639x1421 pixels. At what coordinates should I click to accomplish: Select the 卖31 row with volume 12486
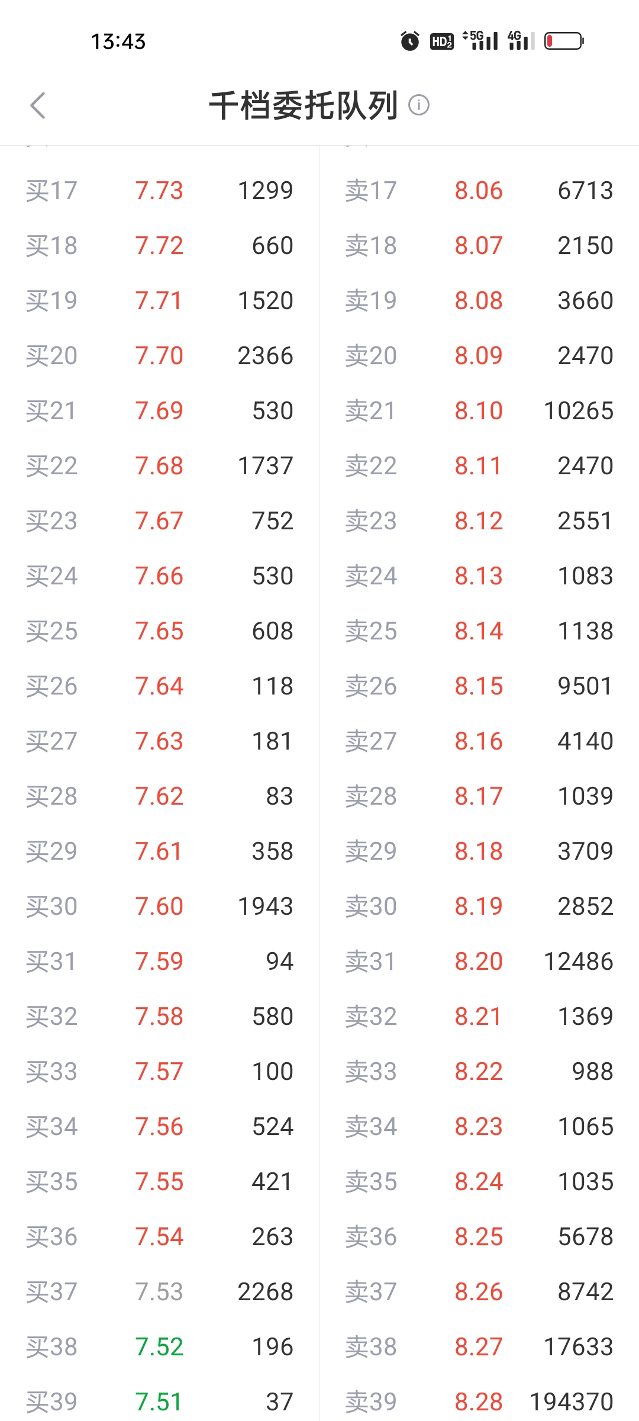479,961
